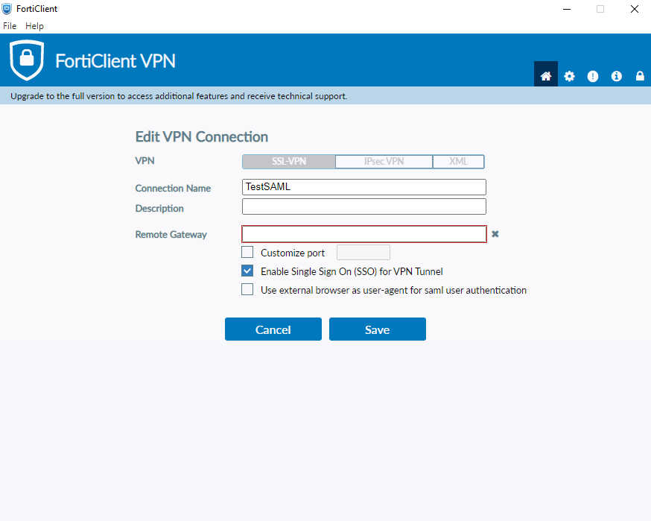Switch to IPsec VPN mode
Image resolution: width=651 pixels, height=521 pixels.
pyautogui.click(x=383, y=161)
